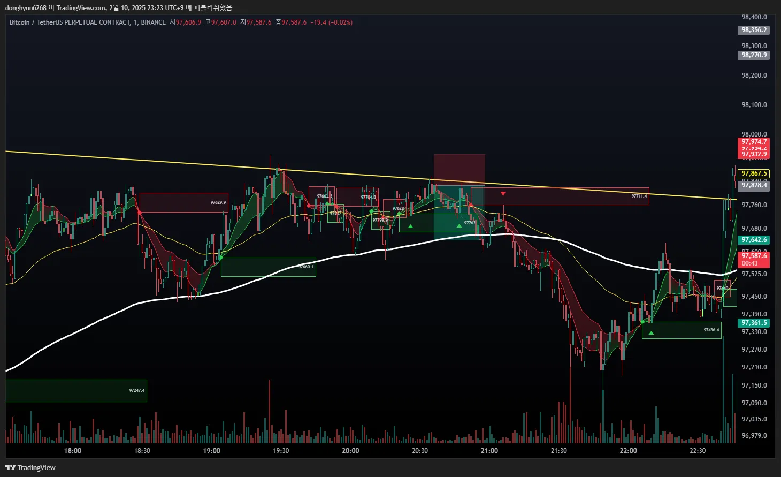Click the 20:00 time axis label
Screen dimensions: 781x477
point(350,451)
